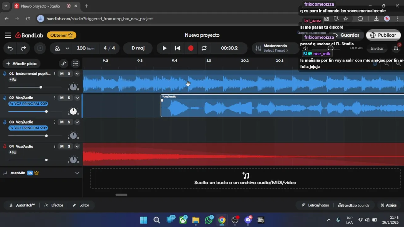Viewport: 404px width, 227px height.
Task: Toggle the loop cycle button
Action: 204,48
